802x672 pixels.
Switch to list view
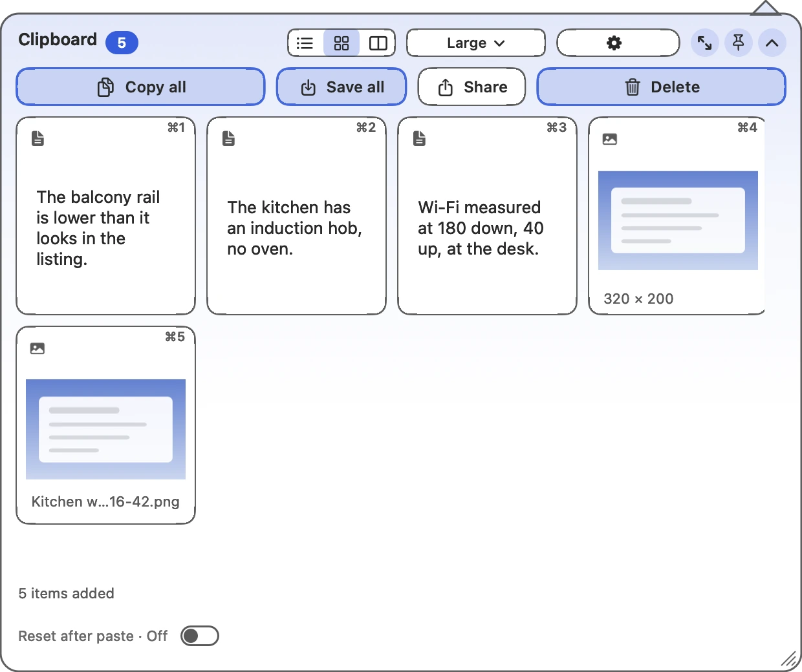click(x=305, y=43)
